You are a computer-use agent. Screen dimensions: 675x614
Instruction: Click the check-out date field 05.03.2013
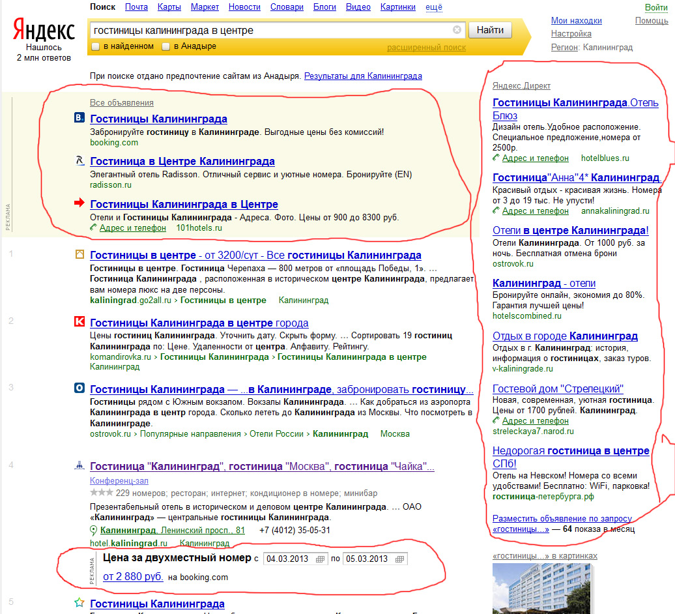tap(375, 559)
